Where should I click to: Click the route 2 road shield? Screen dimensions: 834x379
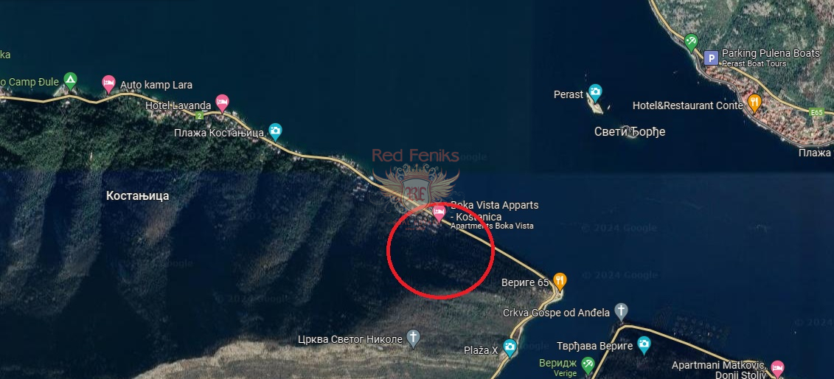199,115
